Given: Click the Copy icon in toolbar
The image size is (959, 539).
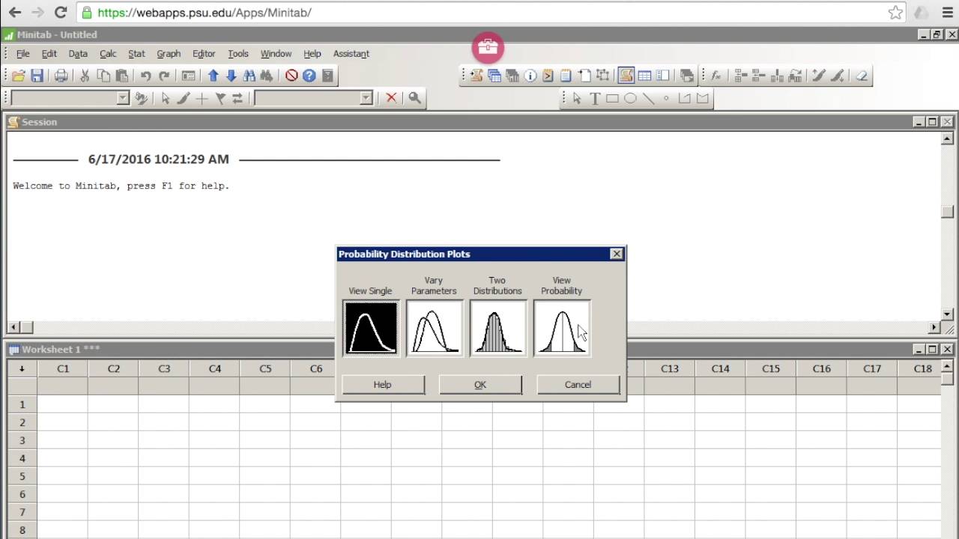Looking at the screenshot, I should 103,76.
